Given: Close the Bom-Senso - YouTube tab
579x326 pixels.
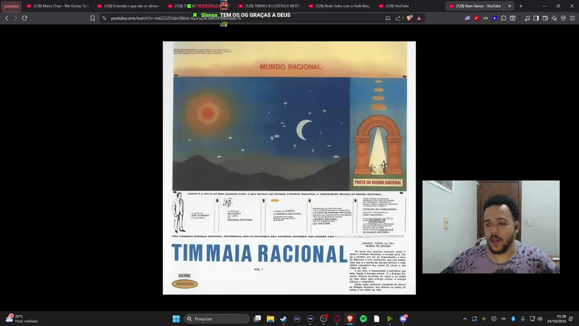Looking at the screenshot, I should (x=509, y=6).
